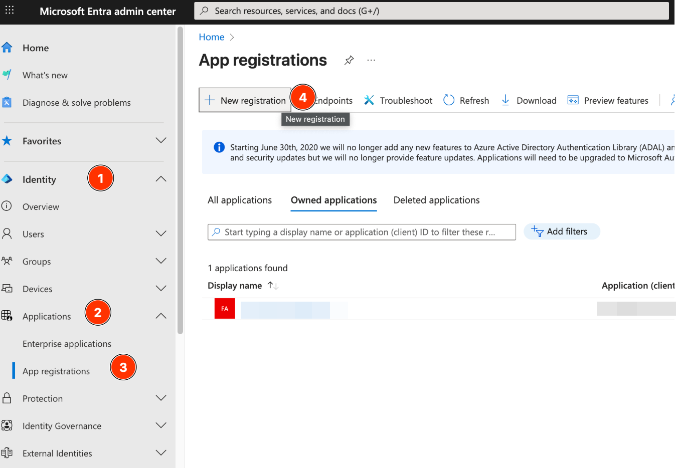Click the Favorites star icon
Viewport: 677px width, 468px height.
click(x=7, y=141)
